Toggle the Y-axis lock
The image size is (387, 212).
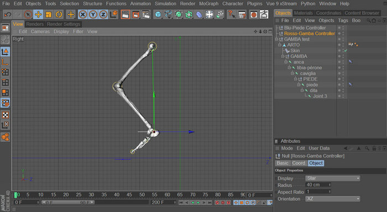tap(93, 14)
